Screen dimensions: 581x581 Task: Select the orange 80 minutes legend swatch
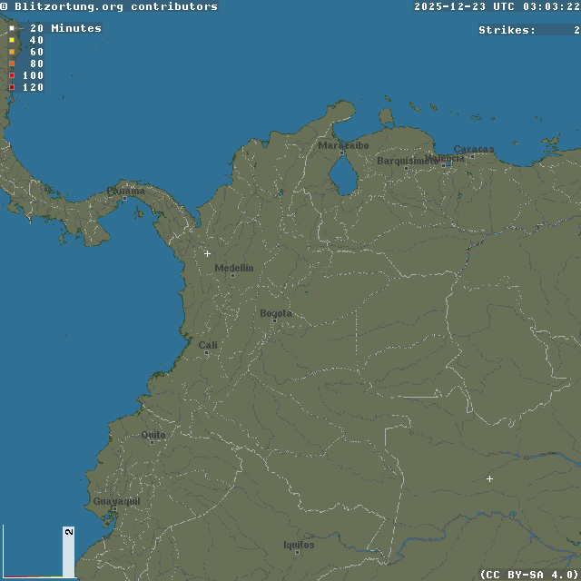click(x=12, y=64)
